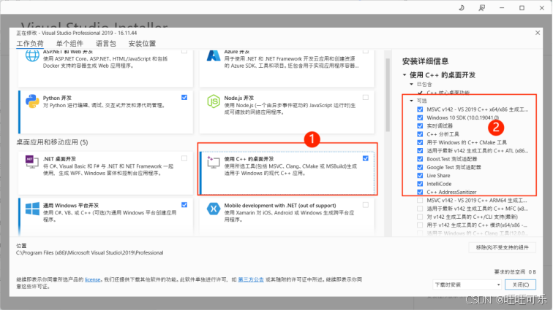
Task: Open the license link
Action: (92, 279)
